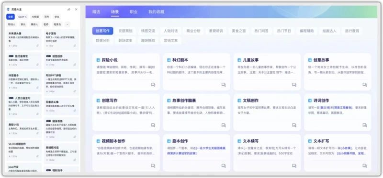Click the edit icon on 抖音脚本 card
The height and width of the screenshot is (178, 383).
click(x=38, y=88)
